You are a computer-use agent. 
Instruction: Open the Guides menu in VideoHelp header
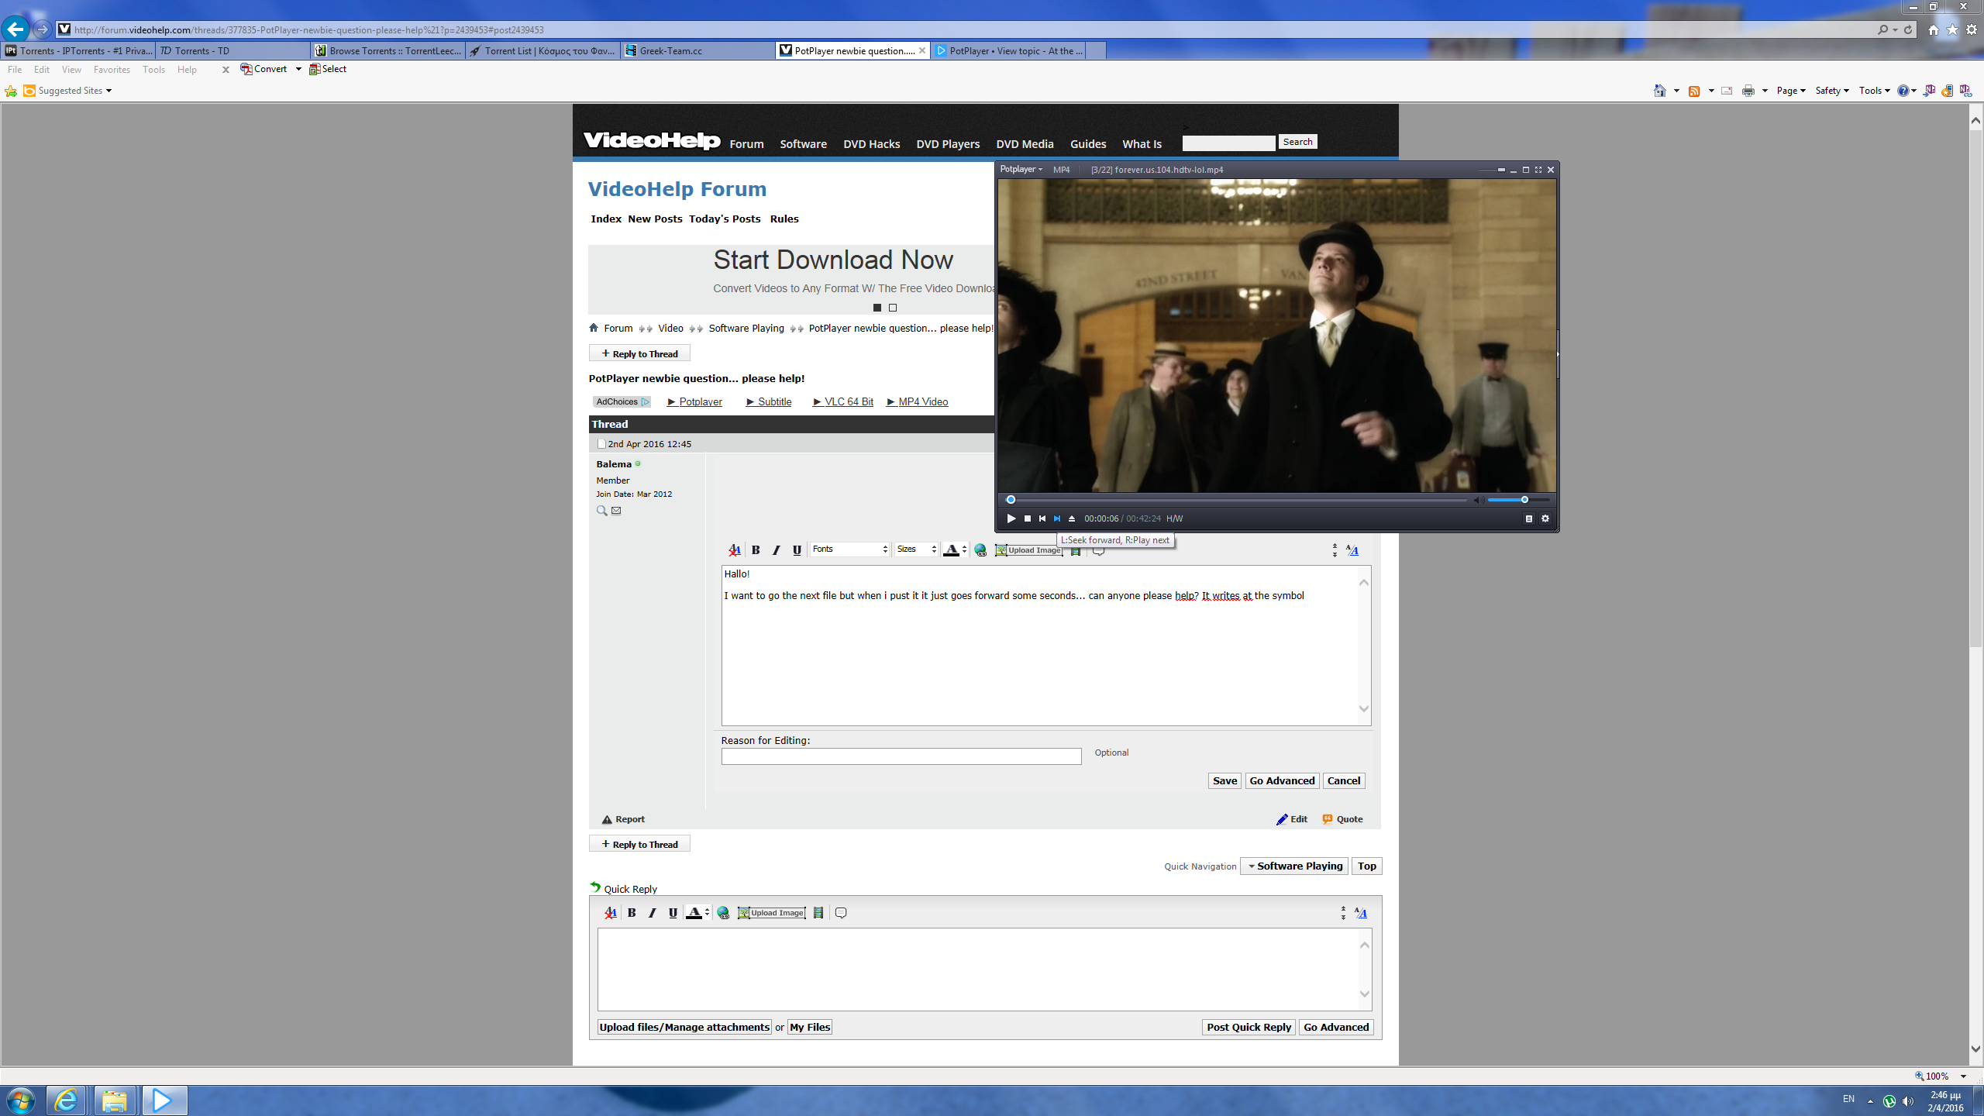pyautogui.click(x=1088, y=144)
